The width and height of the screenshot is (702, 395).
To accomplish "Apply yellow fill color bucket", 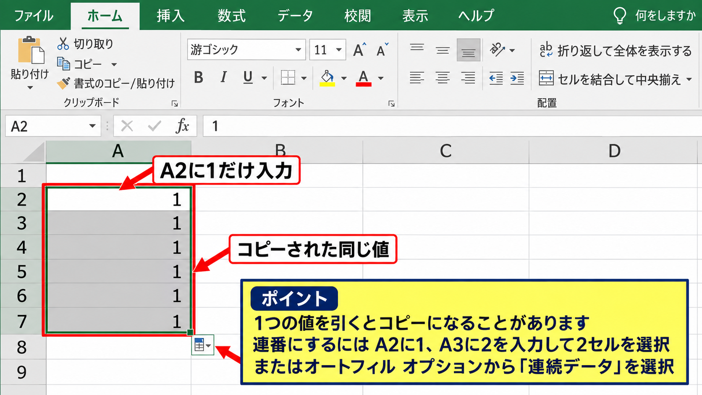I will click(327, 78).
